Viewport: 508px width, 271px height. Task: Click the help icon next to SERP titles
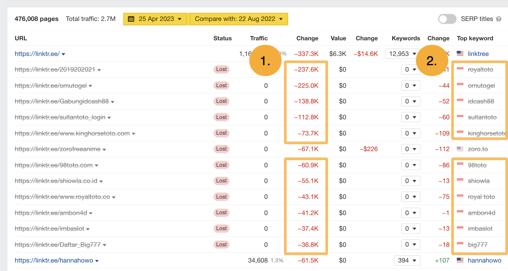coord(500,19)
